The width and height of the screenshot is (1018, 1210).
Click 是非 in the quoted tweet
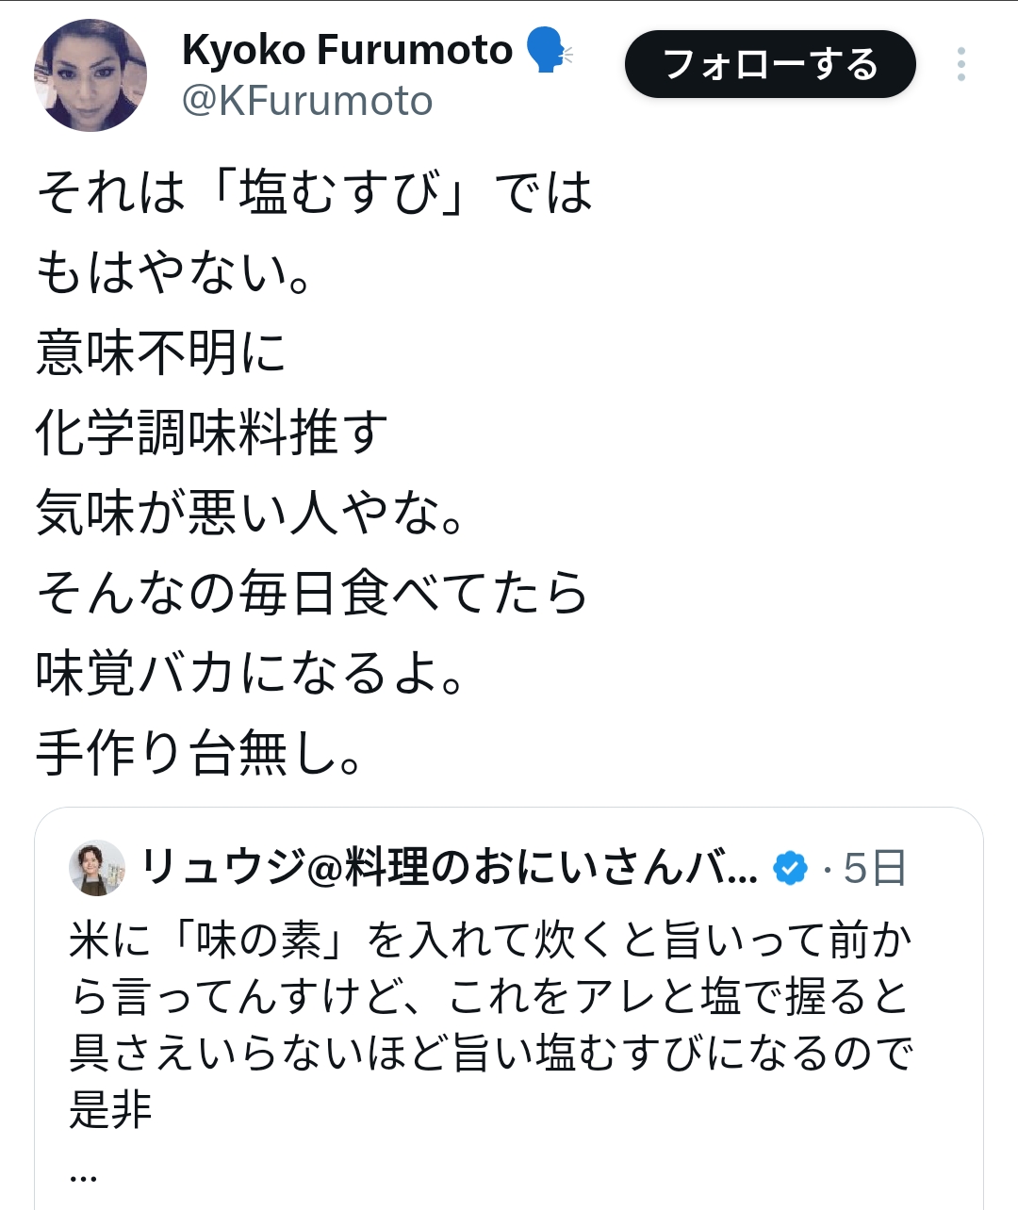coord(110,1109)
